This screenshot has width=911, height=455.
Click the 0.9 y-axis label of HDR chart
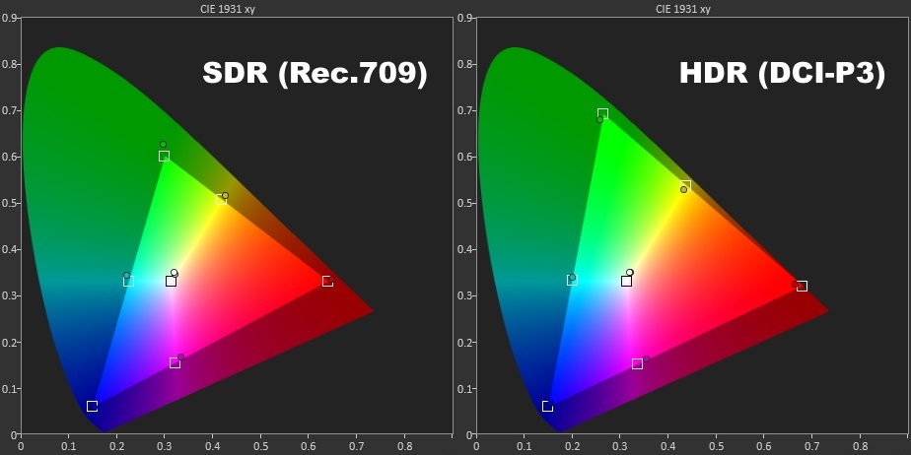(x=463, y=18)
